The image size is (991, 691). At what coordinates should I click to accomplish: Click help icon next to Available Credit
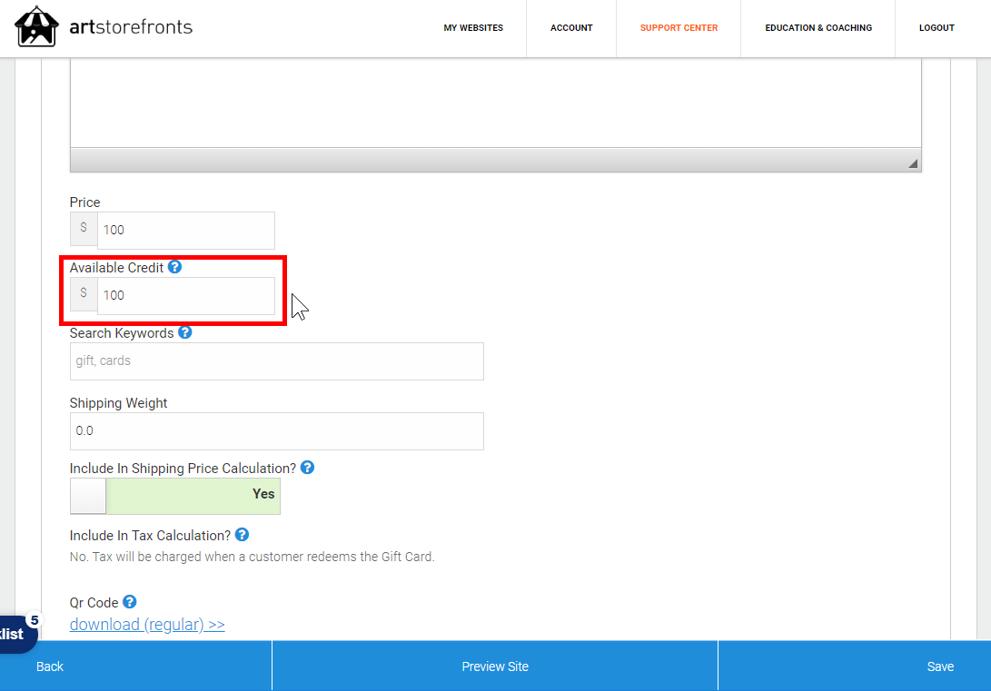tap(175, 267)
